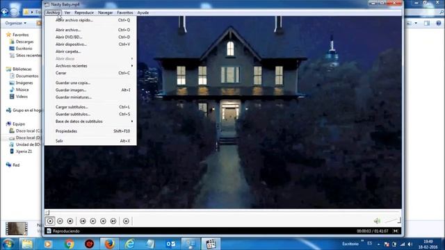445x250 pixels.
Task: Open Google Chrome from taskbar
Action: (69, 244)
